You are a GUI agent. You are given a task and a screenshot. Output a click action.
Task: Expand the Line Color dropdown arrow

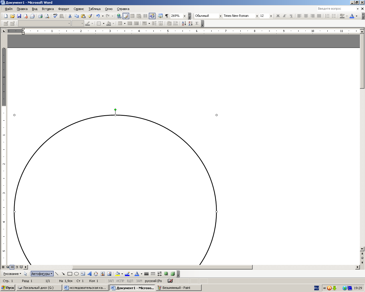coord(132,274)
